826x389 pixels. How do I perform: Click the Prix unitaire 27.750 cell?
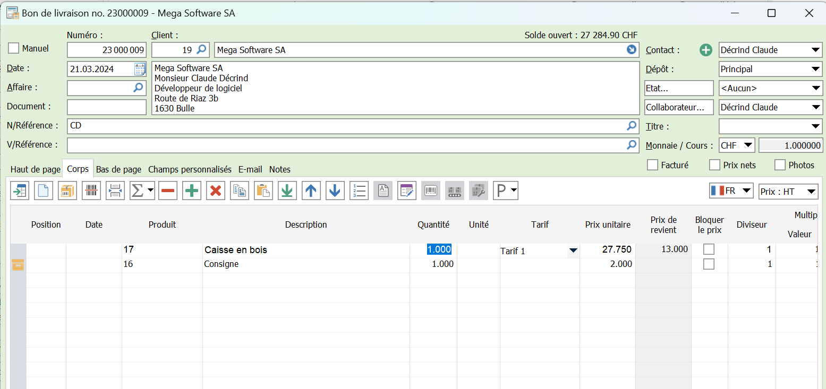[607, 249]
